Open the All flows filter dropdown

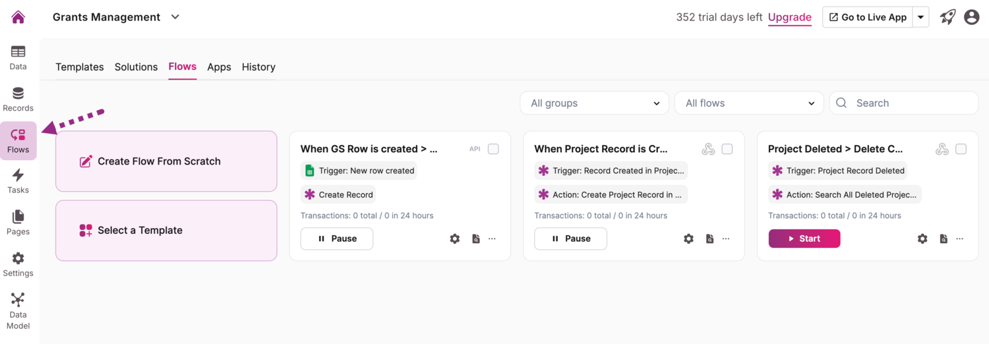tap(749, 103)
